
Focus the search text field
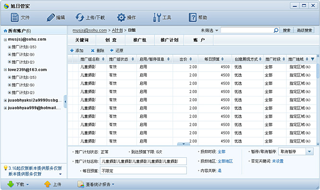tap(247, 30)
